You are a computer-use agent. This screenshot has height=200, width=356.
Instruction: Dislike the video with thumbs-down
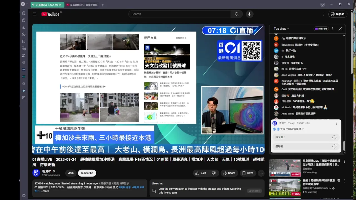(x=214, y=173)
